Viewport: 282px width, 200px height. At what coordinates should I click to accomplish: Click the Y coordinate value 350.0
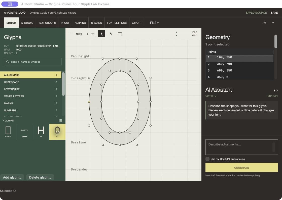click(x=194, y=36)
